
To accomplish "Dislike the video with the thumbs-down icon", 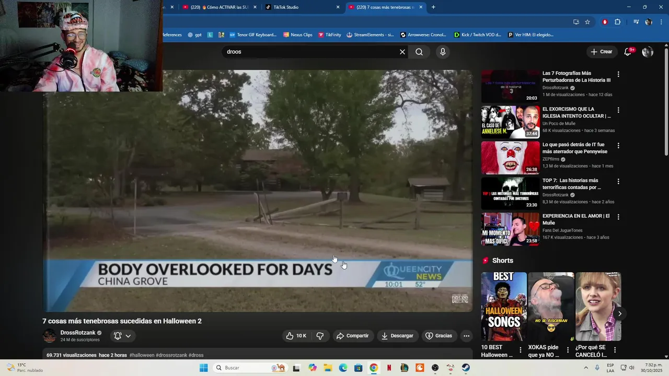I will click(320, 336).
